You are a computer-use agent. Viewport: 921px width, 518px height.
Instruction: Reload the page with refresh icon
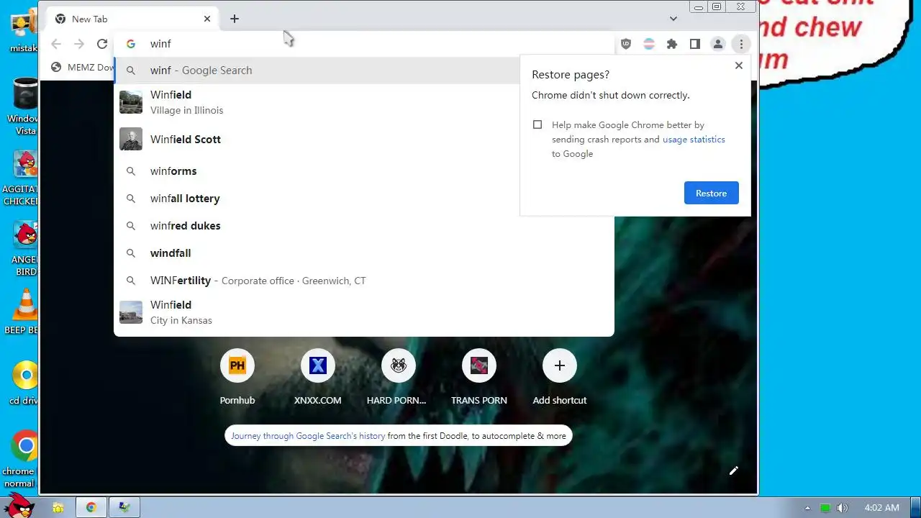tap(102, 44)
